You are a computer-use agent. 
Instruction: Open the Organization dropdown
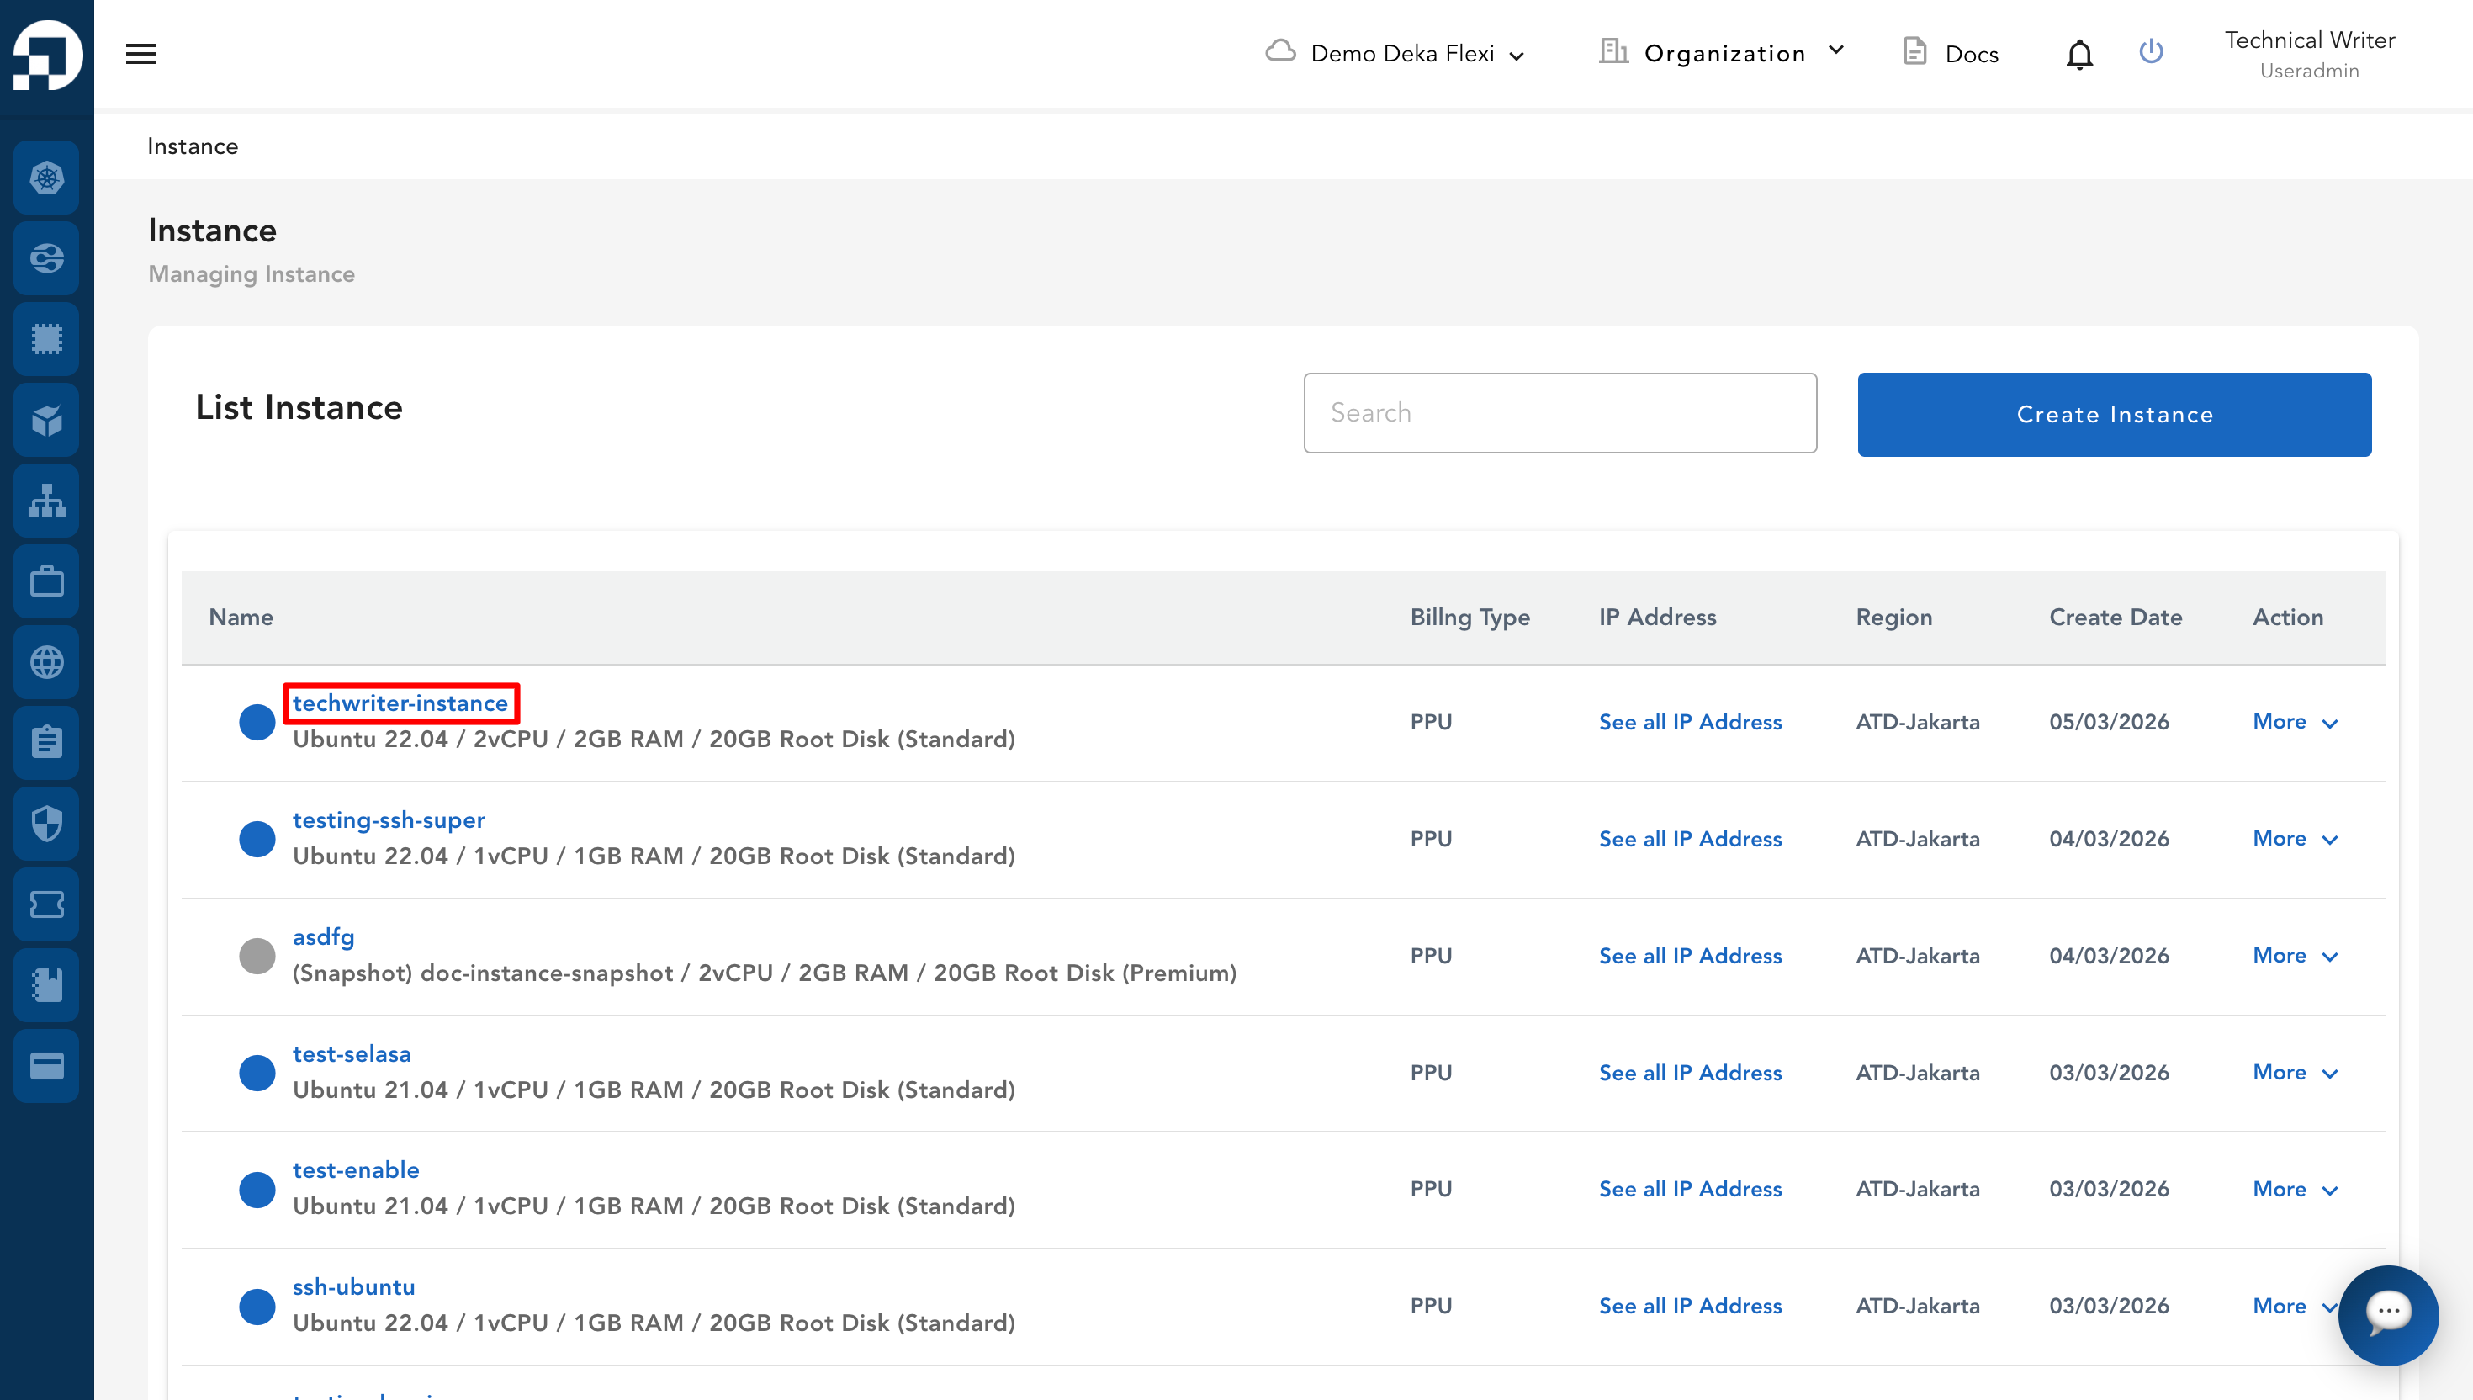[x=1723, y=53]
